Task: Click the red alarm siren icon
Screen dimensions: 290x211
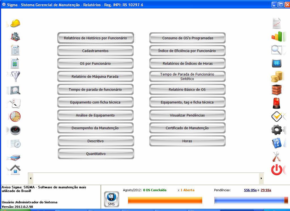Action: click(277, 103)
